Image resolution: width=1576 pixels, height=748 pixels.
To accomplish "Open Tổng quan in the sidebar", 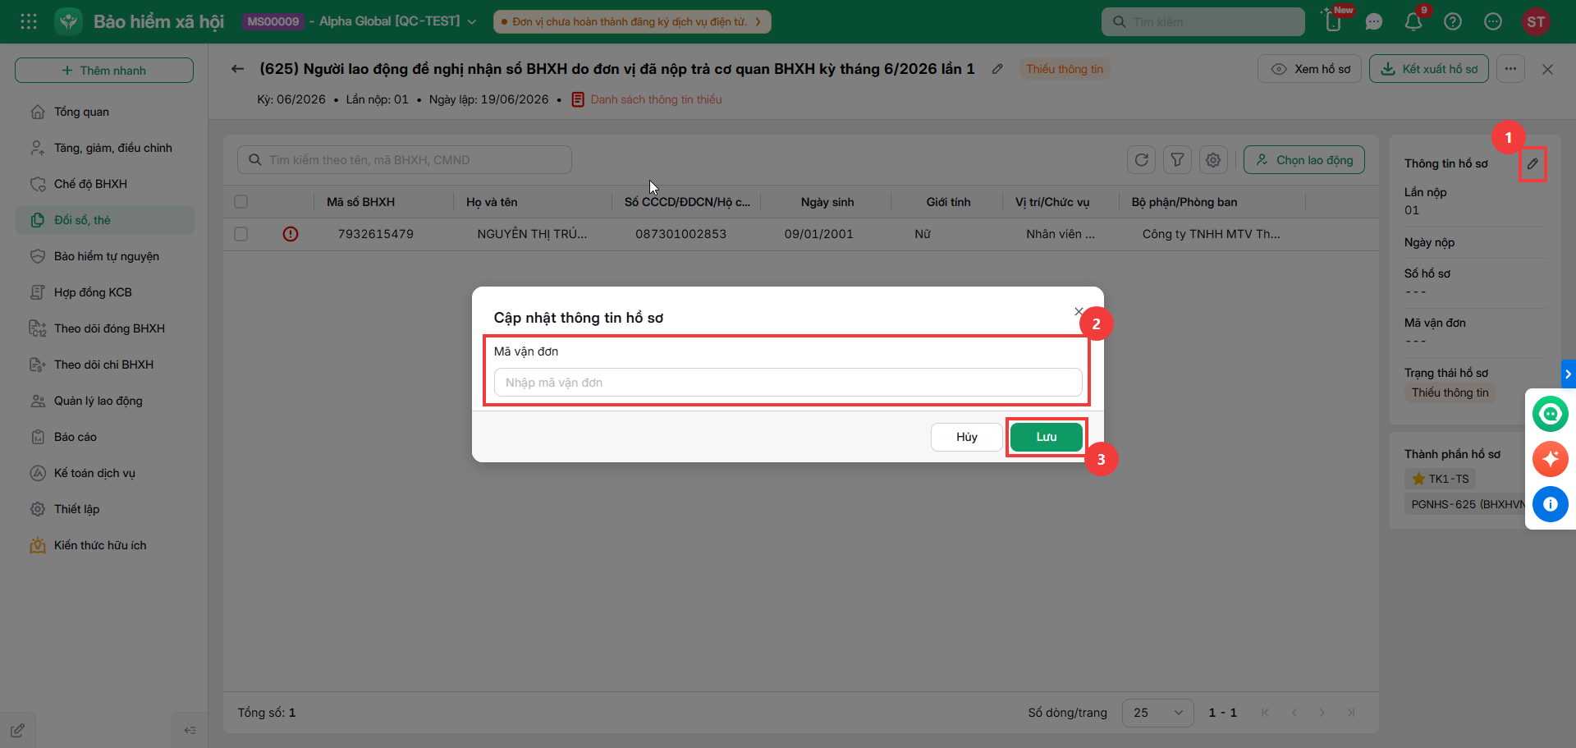I will 105,112.
